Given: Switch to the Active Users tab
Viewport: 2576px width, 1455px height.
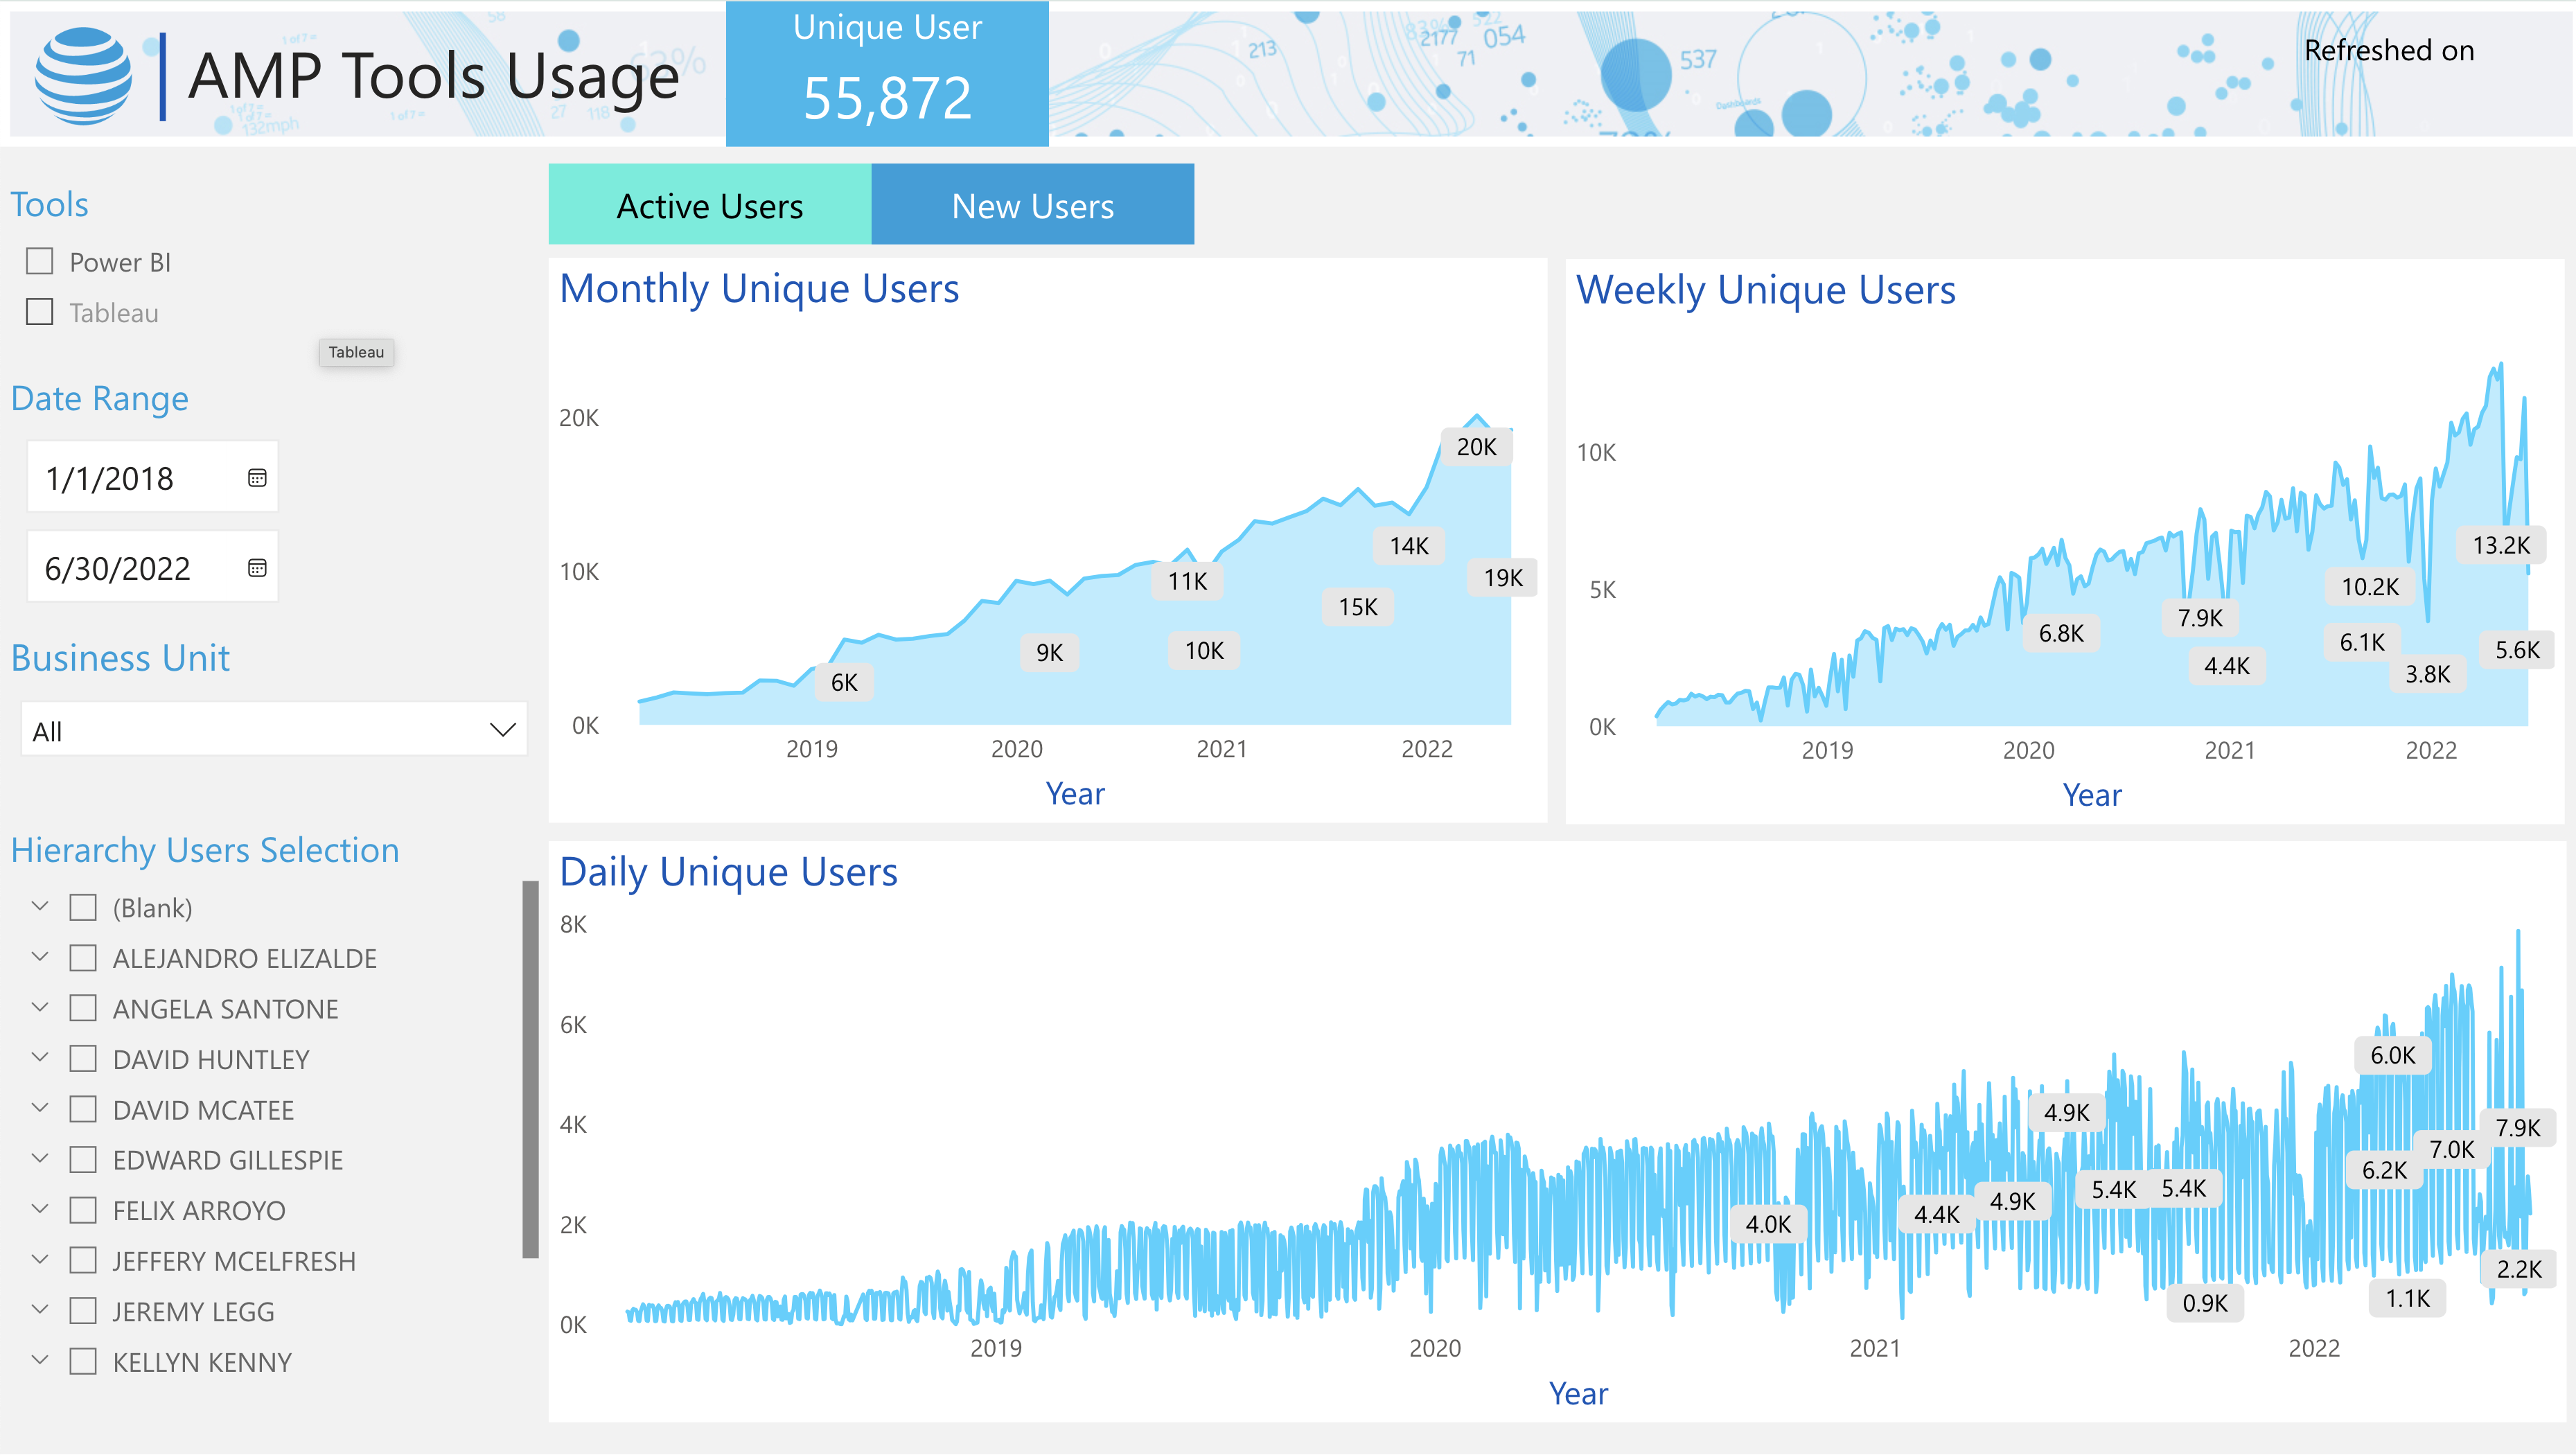Looking at the screenshot, I should [710, 205].
